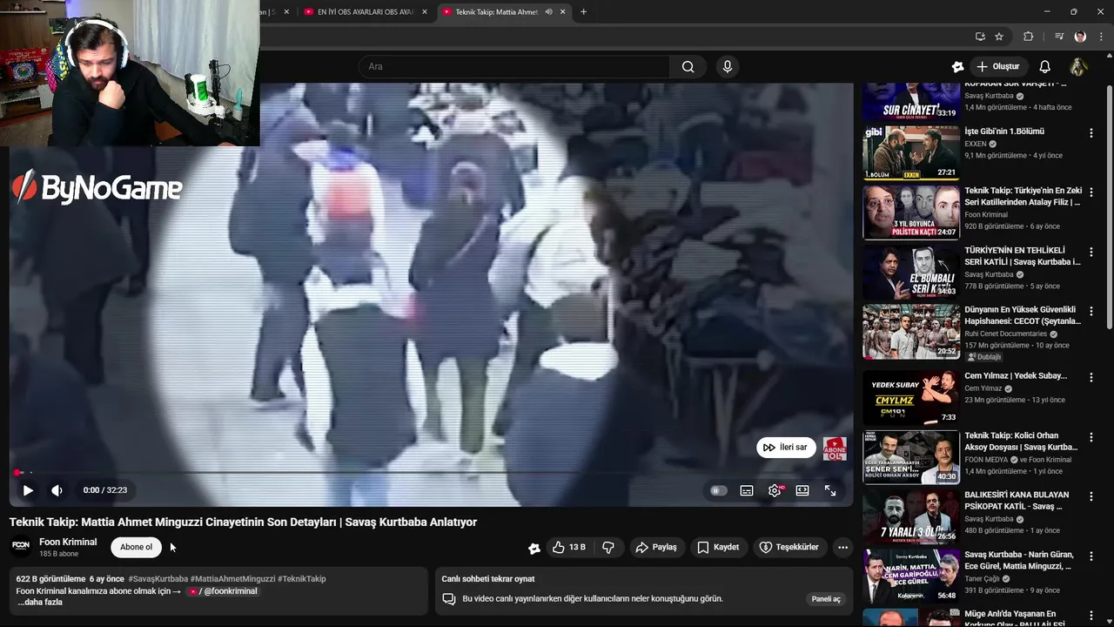Screen dimensions: 1114x627
Task: Close the EN İYİ OBS AYARLARI tab
Action: (424, 12)
